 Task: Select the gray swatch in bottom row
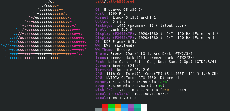tap(98, 109)
